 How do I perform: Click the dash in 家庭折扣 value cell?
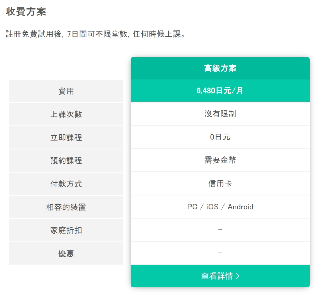[x=220, y=230]
